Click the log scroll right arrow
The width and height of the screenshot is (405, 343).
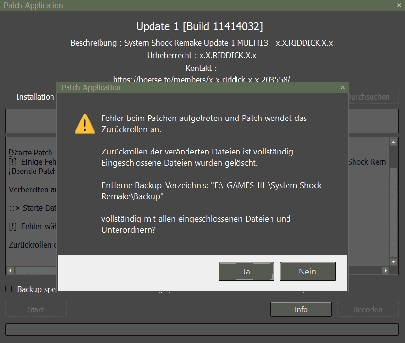(386, 271)
